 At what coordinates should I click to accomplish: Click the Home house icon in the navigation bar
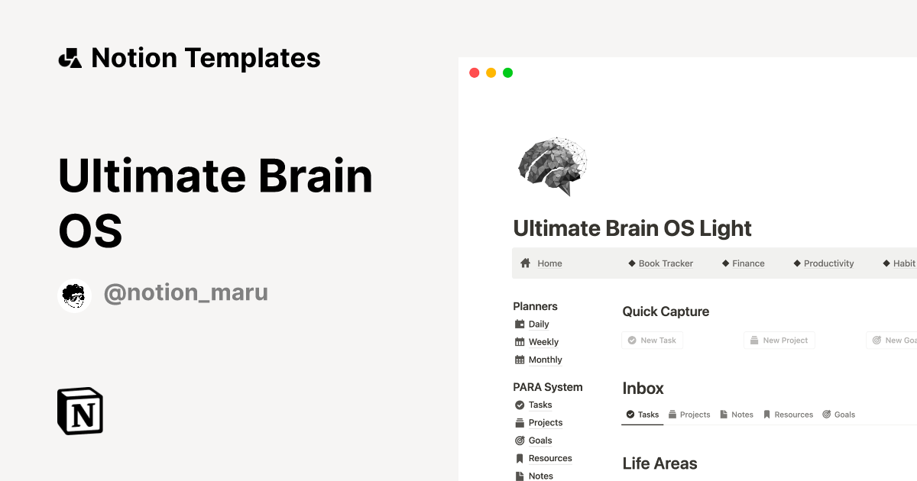pos(526,263)
